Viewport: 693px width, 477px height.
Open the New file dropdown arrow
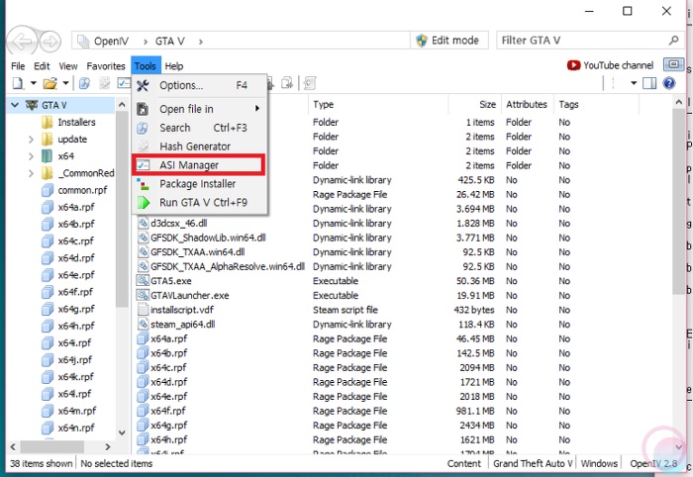[x=33, y=83]
